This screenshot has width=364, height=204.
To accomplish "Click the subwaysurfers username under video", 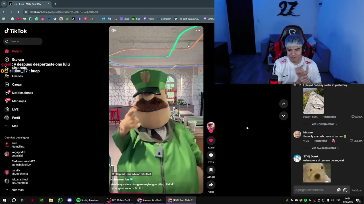I will [x=120, y=179].
